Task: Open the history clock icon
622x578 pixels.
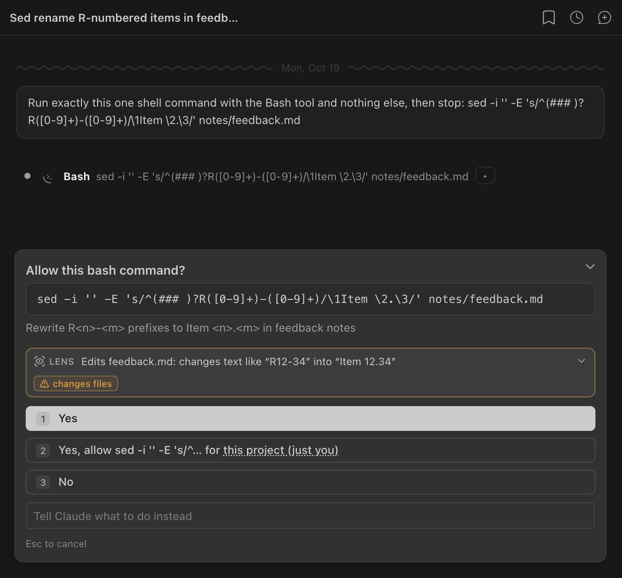Action: click(577, 17)
